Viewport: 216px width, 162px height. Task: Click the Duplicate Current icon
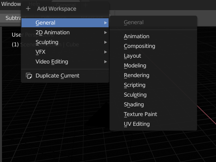pyautogui.click(x=29, y=76)
